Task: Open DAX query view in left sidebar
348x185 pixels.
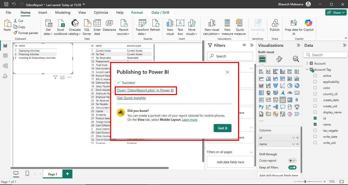Action: pyautogui.click(x=5, y=76)
